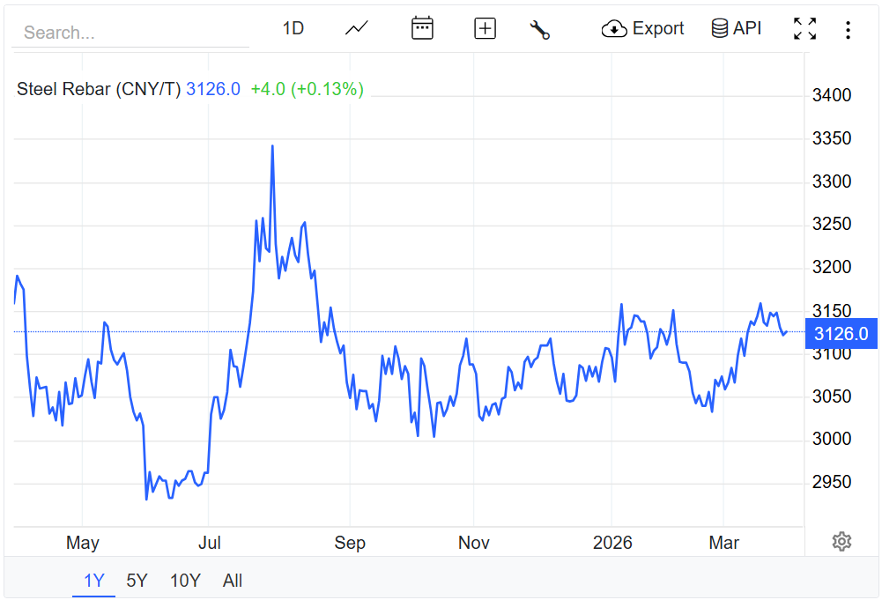
Task: Click the plus icon to add comparison
Action: [x=485, y=28]
